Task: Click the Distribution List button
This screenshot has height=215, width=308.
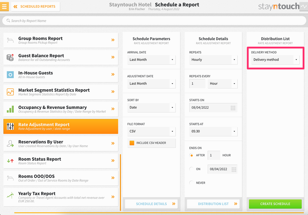Action: 213,204
